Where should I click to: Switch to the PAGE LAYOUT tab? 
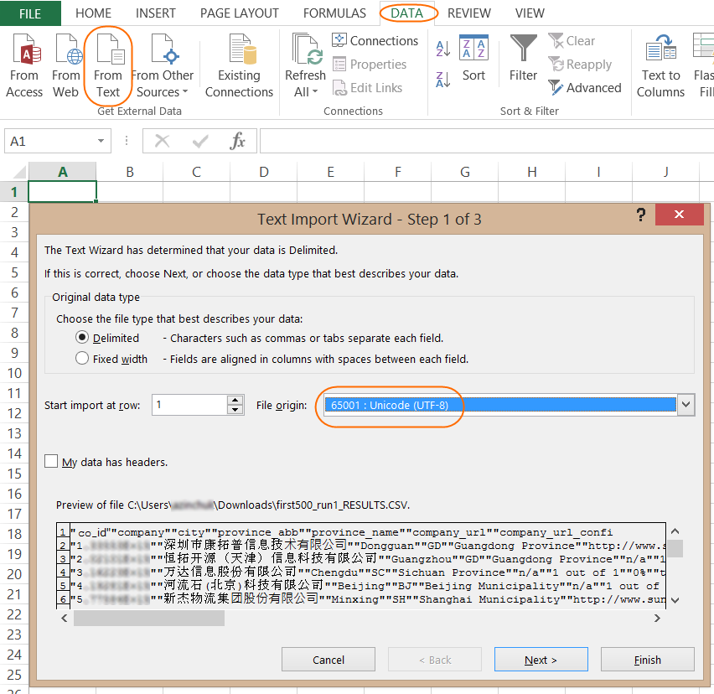(x=240, y=13)
